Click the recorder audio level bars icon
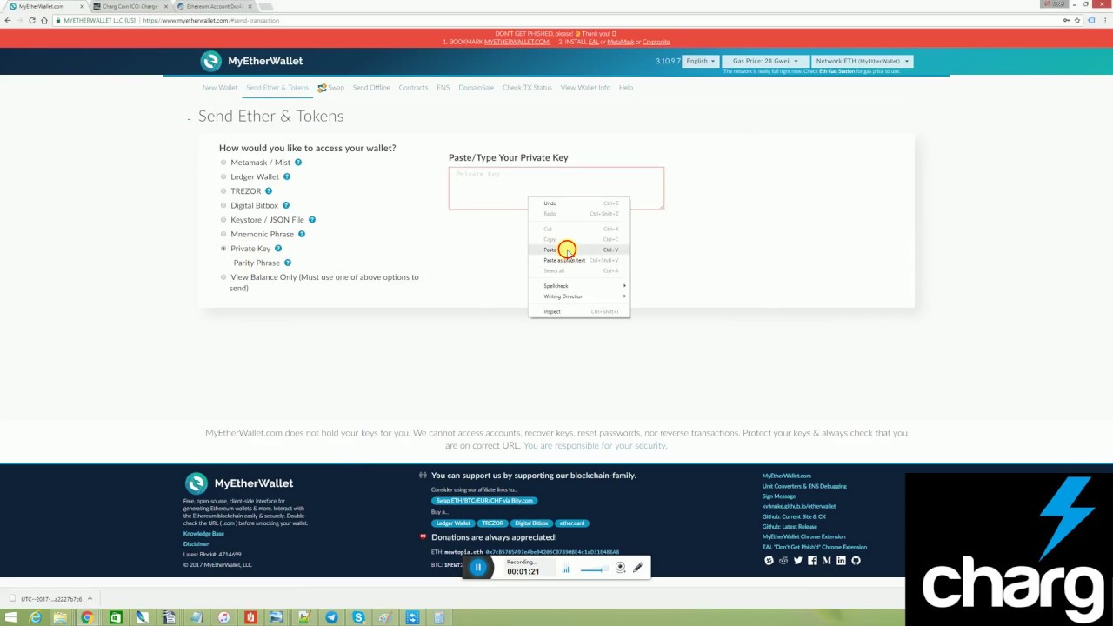 click(566, 569)
